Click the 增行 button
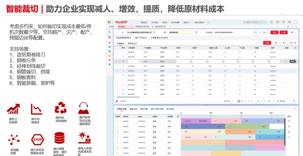Image resolution: width=303 pixels, height=156 pixels. pos(276,43)
